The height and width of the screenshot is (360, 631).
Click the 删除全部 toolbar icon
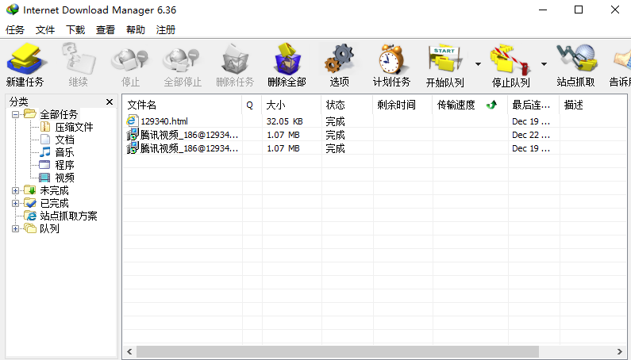pyautogui.click(x=287, y=59)
